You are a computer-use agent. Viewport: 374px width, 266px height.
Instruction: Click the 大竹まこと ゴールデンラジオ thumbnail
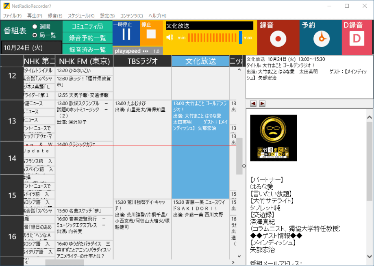point(273,138)
